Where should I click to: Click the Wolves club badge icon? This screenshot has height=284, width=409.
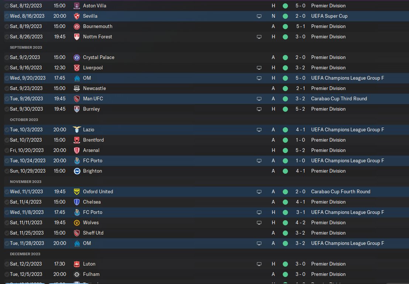point(77,222)
